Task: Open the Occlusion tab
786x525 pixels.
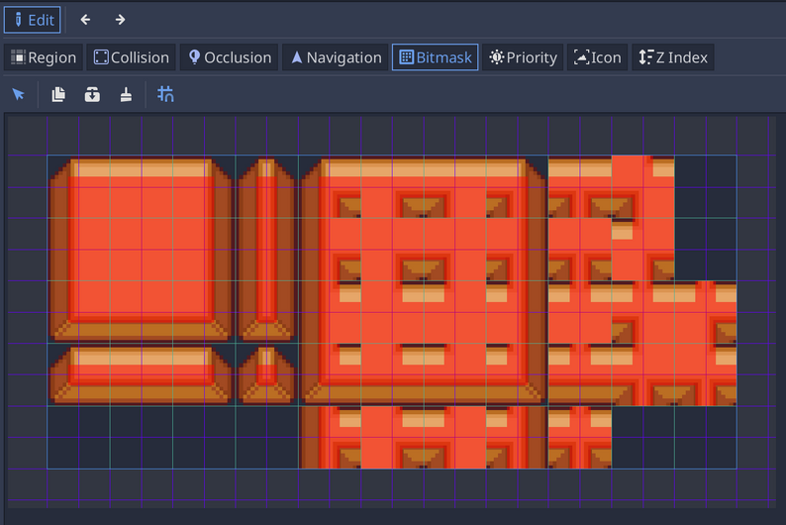Action: [x=230, y=57]
